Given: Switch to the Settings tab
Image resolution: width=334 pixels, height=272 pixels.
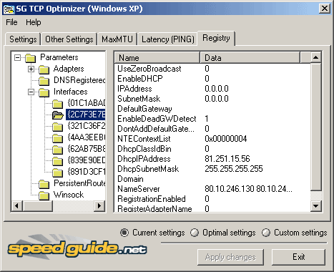Looking at the screenshot, I should (x=23, y=39).
